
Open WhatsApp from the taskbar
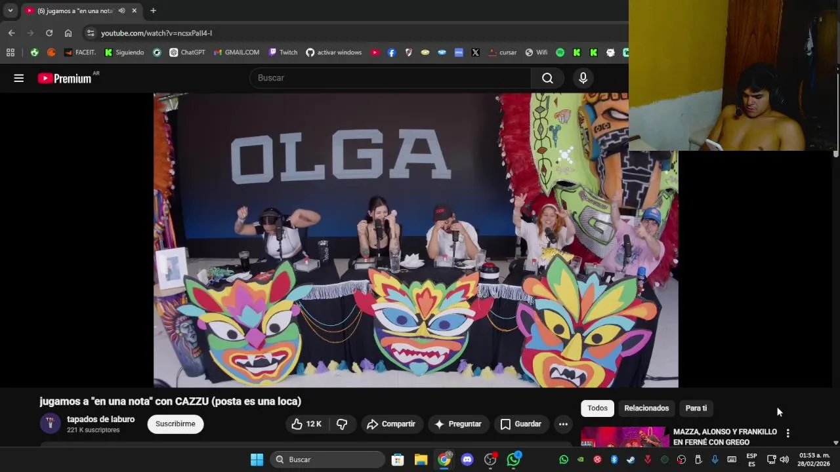[x=514, y=460]
